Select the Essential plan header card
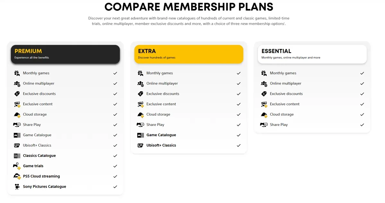The width and height of the screenshot is (385, 203). (x=312, y=54)
